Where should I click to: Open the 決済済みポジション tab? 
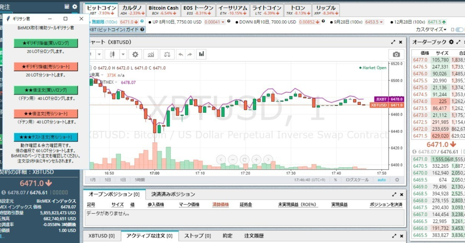[x=173, y=194]
